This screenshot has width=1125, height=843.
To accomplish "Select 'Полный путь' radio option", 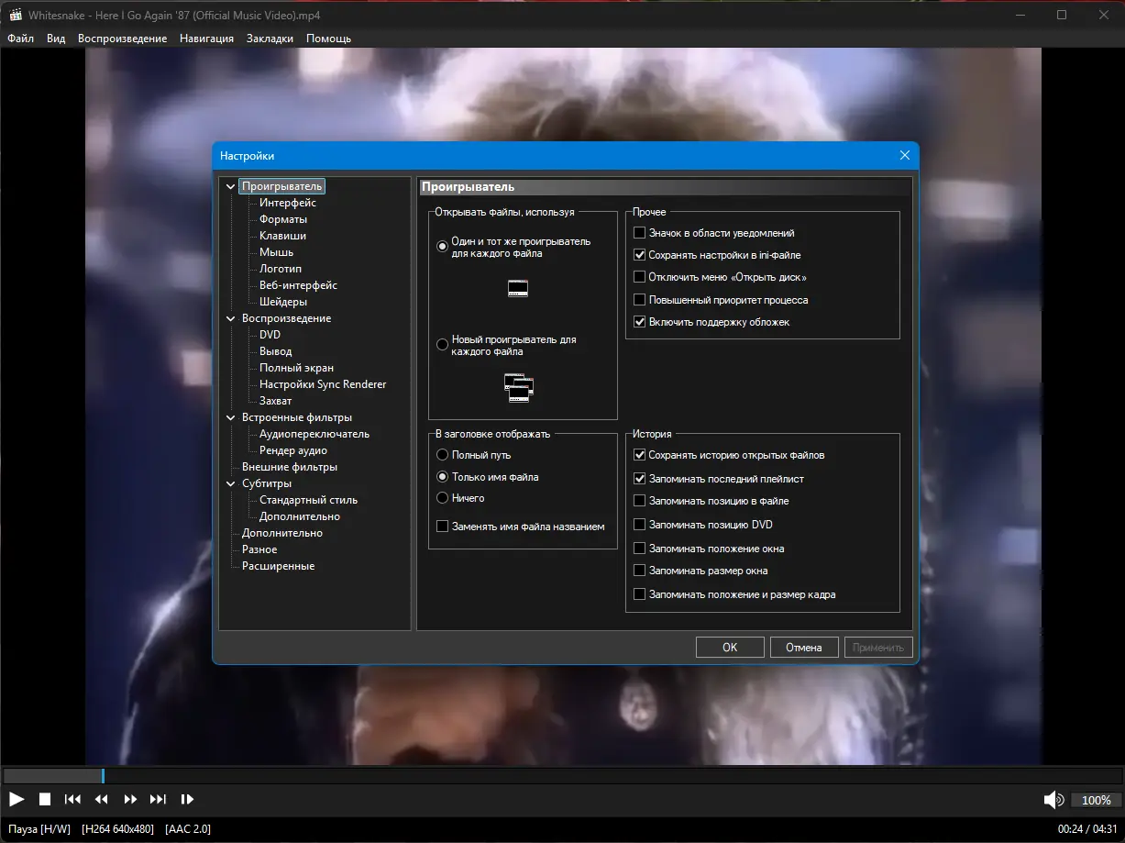I will click(443, 455).
